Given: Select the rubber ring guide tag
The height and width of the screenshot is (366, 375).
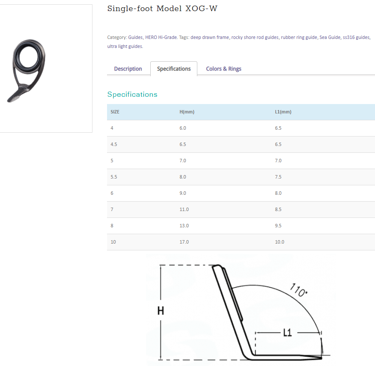Looking at the screenshot, I should [299, 38].
